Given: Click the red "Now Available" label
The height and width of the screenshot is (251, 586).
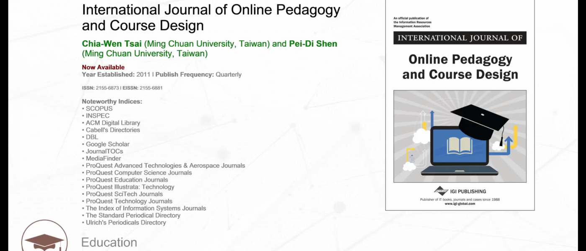Looking at the screenshot, I should click(x=103, y=67).
